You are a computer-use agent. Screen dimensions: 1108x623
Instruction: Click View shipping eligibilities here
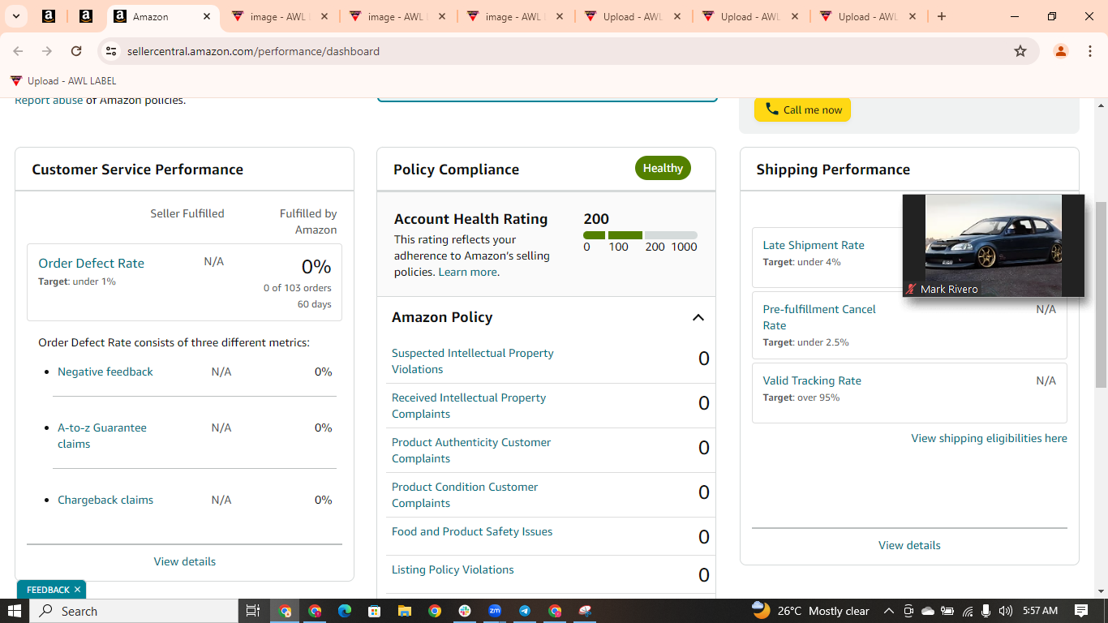[x=989, y=438]
